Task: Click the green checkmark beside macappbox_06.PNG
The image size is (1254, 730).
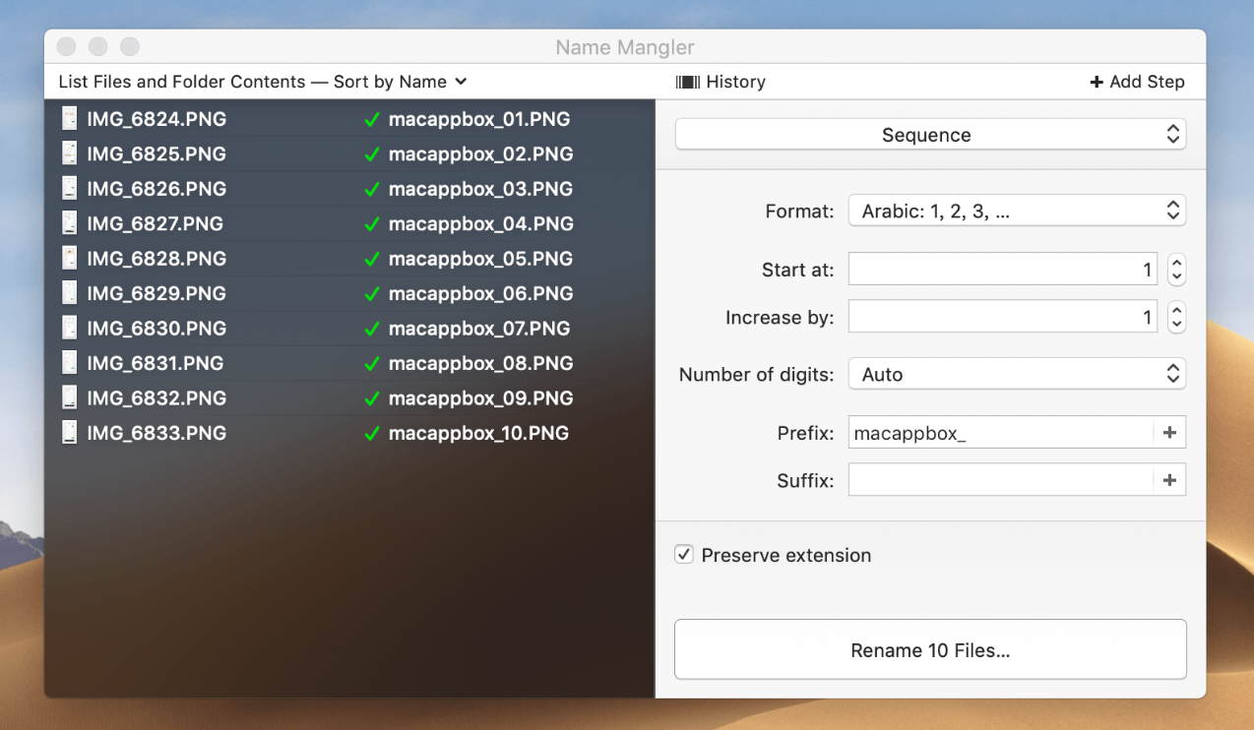Action: [x=371, y=294]
